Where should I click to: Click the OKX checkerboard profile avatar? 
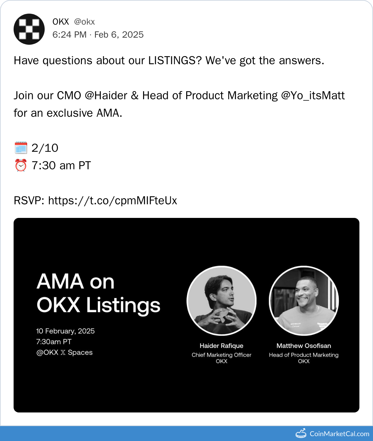pos(29,29)
